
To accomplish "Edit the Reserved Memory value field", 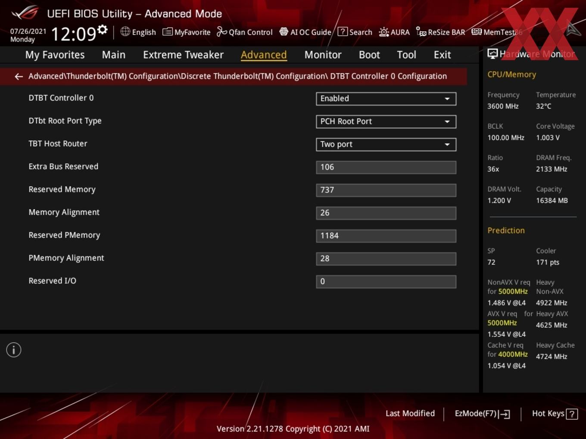I will pyautogui.click(x=386, y=190).
